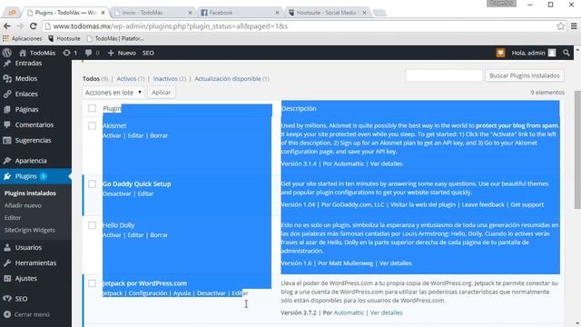This screenshot has width=581, height=327.
Task: Open TodoMás Platafor bookmark
Action: tap(115, 38)
